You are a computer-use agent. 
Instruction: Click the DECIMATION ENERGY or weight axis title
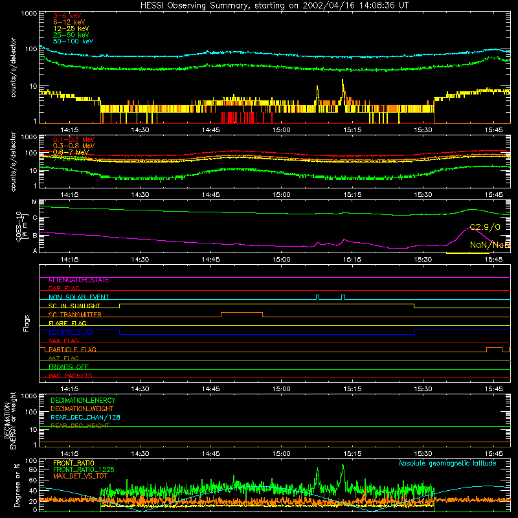coord(10,420)
